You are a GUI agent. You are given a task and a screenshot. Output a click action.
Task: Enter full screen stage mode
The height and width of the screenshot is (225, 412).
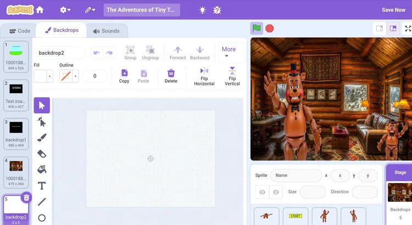[x=408, y=29]
